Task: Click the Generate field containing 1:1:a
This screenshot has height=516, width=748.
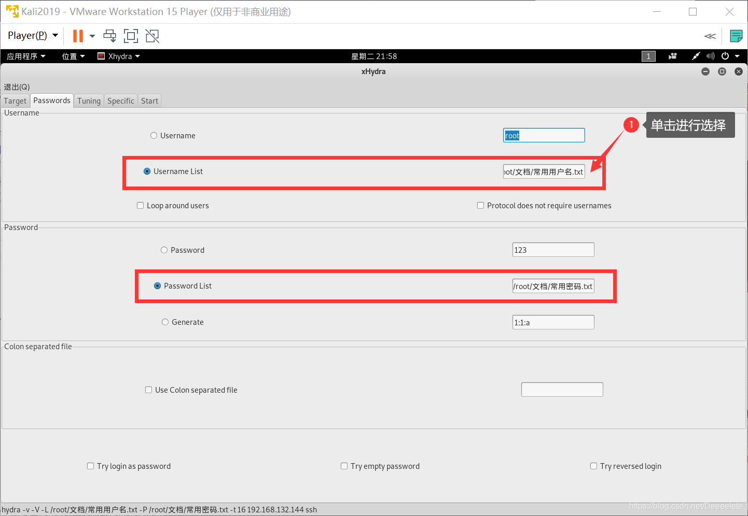Action: pos(553,322)
